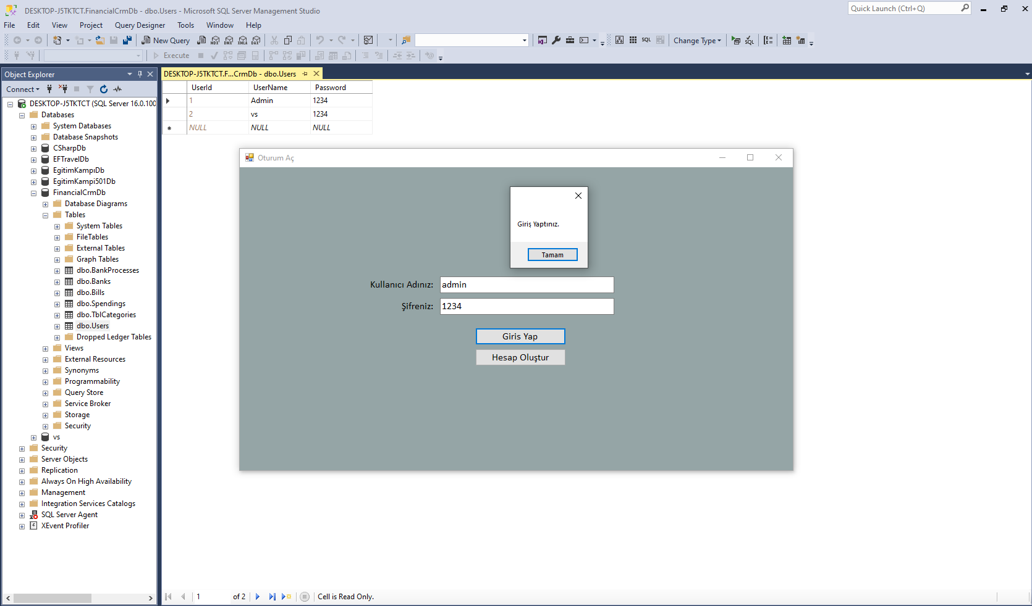Image resolution: width=1032 pixels, height=606 pixels.
Task: Expand the CSharpDb database node
Action: [x=33, y=149]
